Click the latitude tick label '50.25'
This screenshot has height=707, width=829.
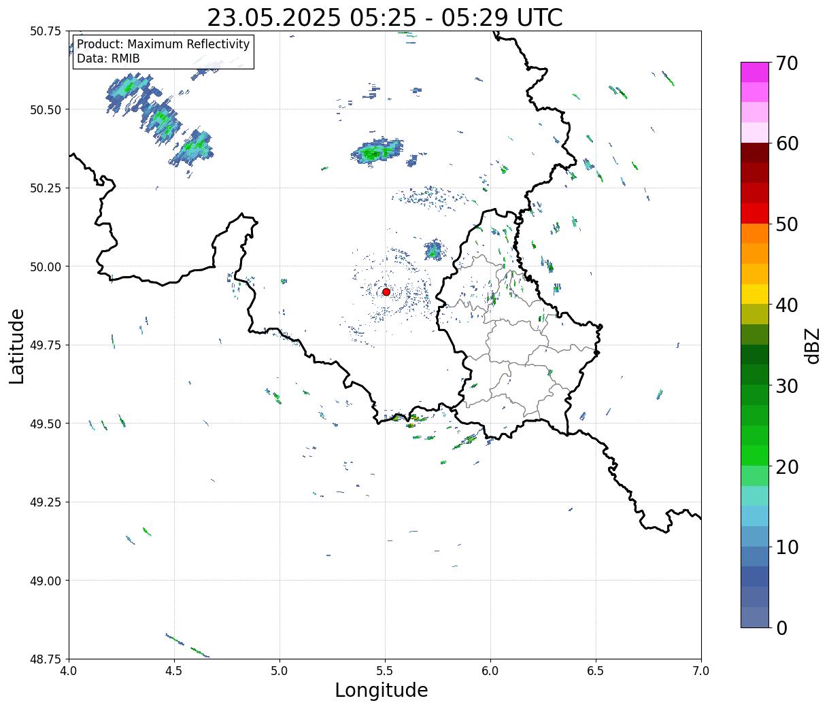pos(45,188)
